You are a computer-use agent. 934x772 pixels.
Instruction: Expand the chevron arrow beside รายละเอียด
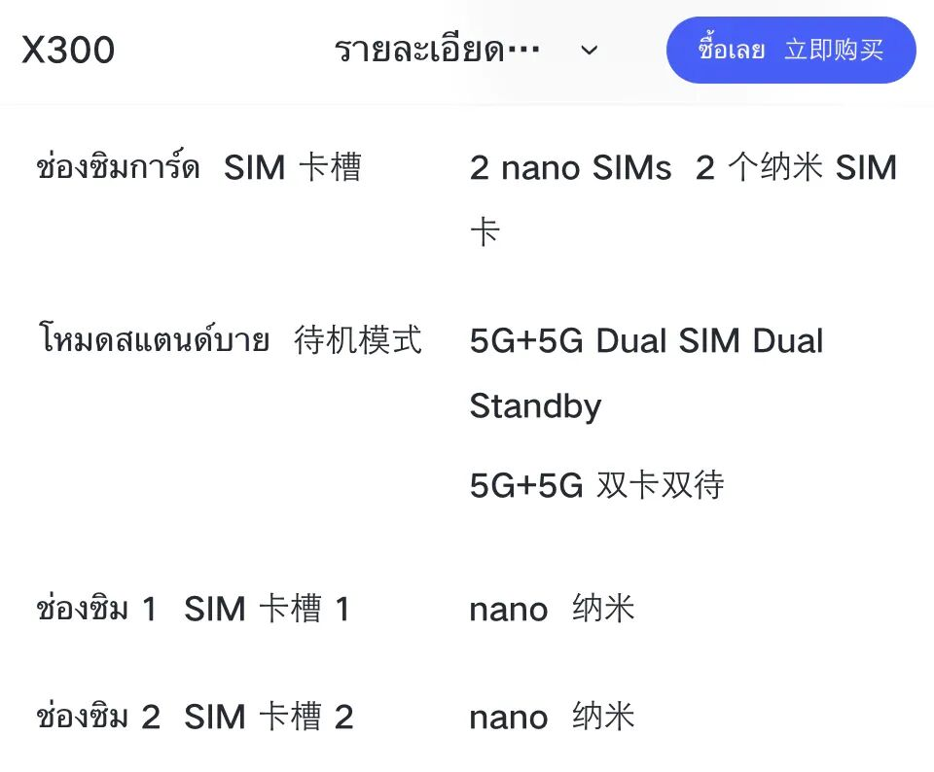pyautogui.click(x=590, y=51)
